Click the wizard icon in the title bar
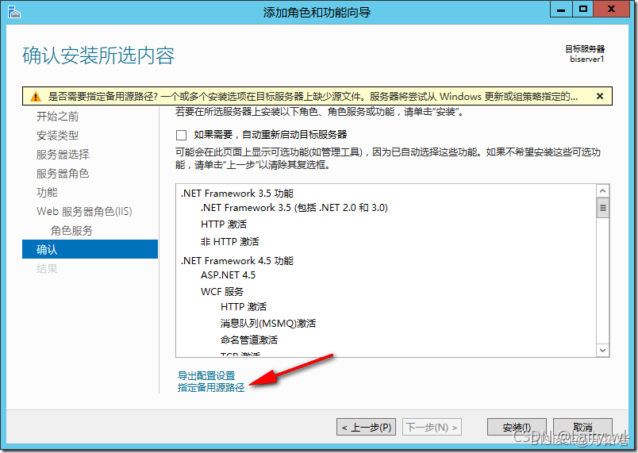The height and width of the screenshot is (453, 638). point(13,12)
